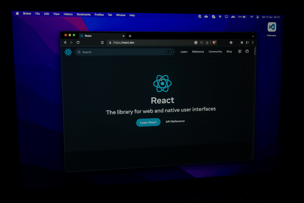Reload the page with the refresh icon
The image size is (304, 203).
(78, 43)
